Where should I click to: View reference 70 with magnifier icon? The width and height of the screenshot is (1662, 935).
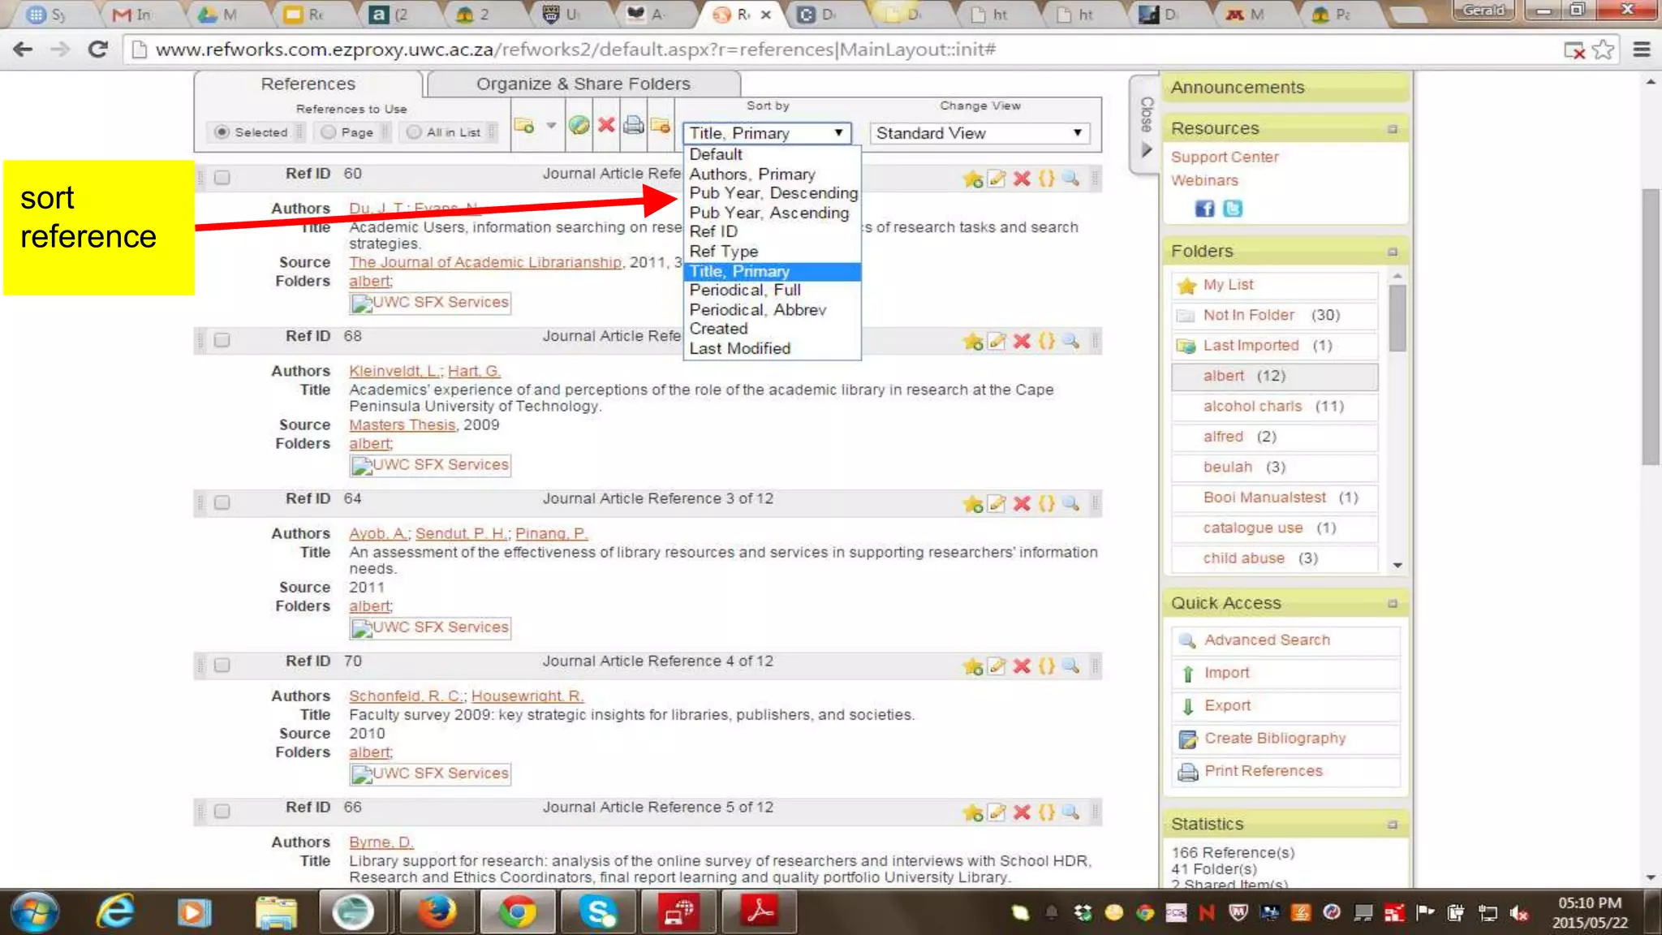coord(1071,666)
